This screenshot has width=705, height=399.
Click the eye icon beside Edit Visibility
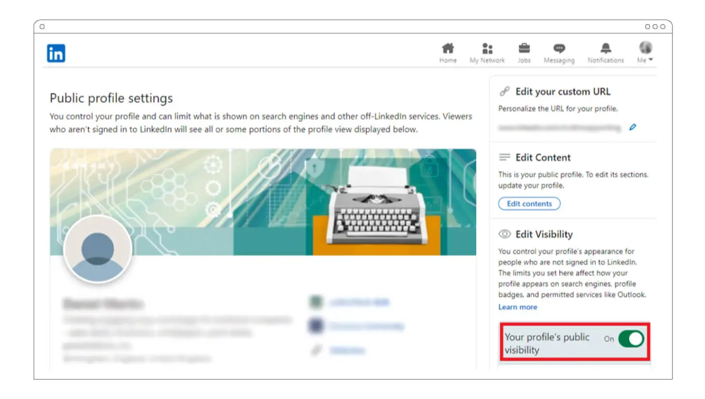[x=505, y=234]
